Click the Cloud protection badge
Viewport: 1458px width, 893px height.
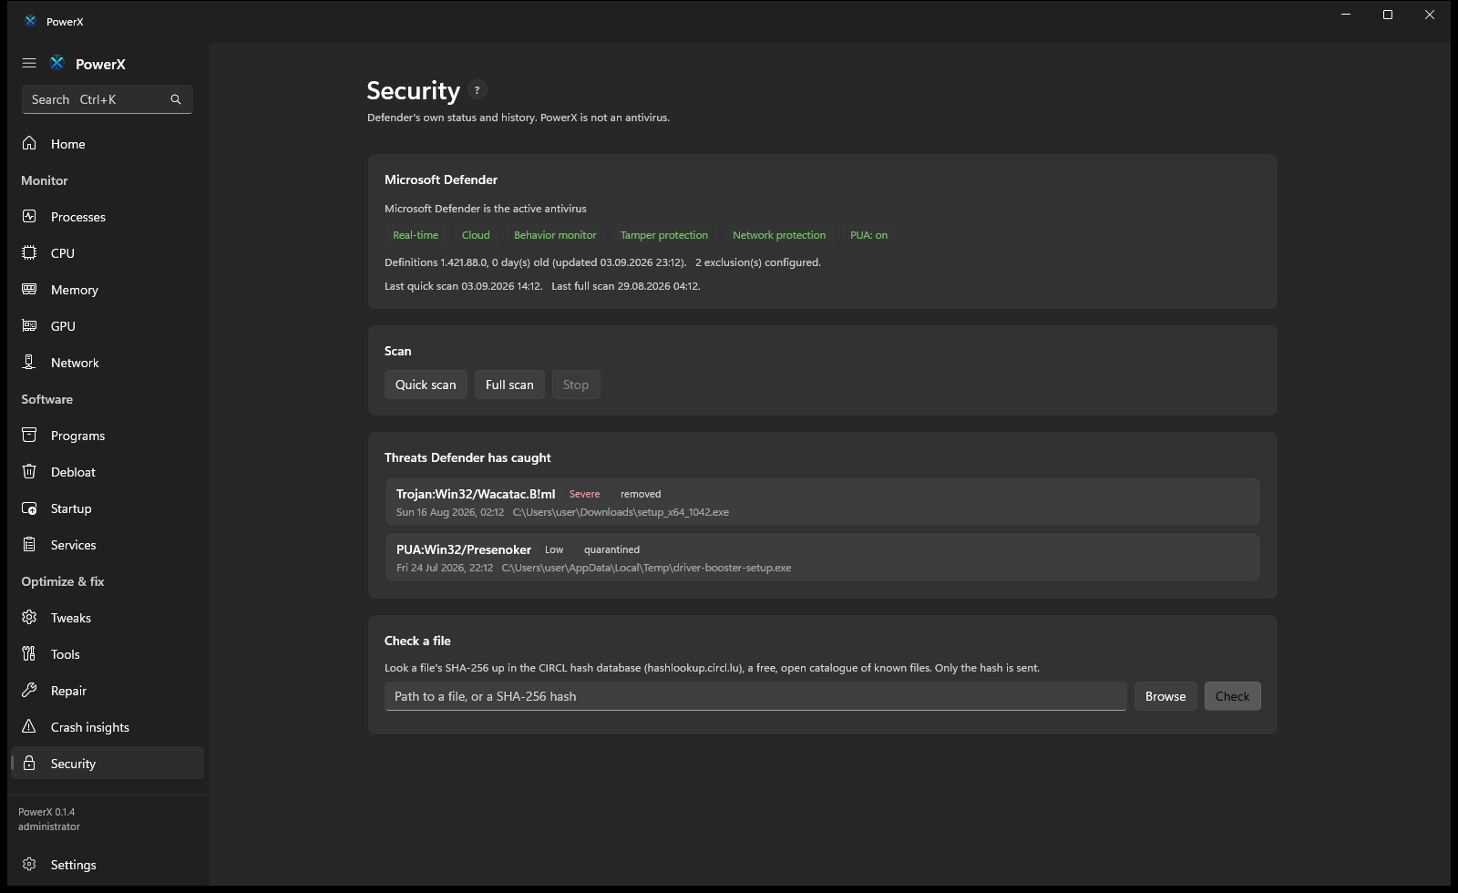tap(476, 235)
